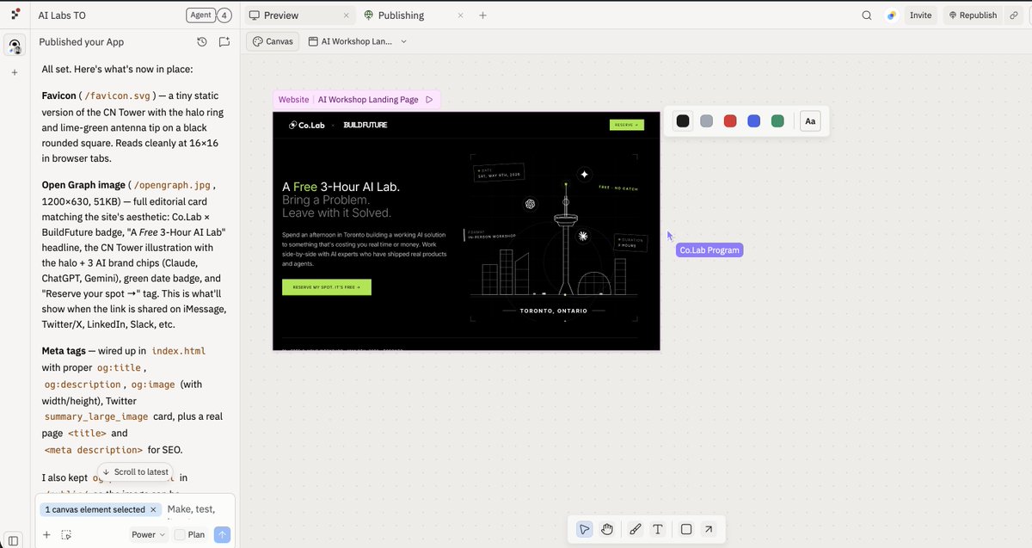The image size is (1032, 548).
Task: Click the landing page preview thumbnail
Action: pos(466,231)
